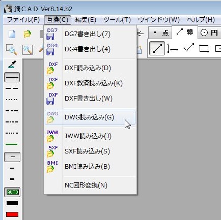Choose DG4書き出し(4) export entry
The width and height of the screenshot is (221, 220).
90,49
